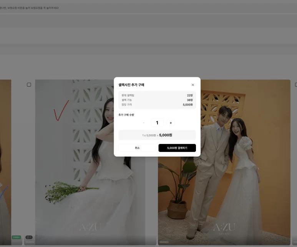This screenshot has width=297, height=247.
Task: Close the 셀렉사진 추가 구매 dialog
Action: tap(192, 85)
